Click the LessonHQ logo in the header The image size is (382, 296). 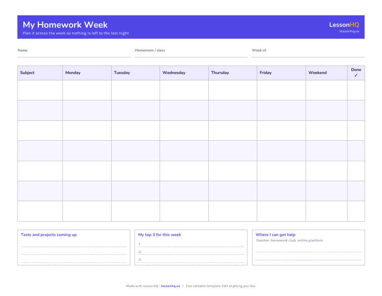click(x=344, y=25)
